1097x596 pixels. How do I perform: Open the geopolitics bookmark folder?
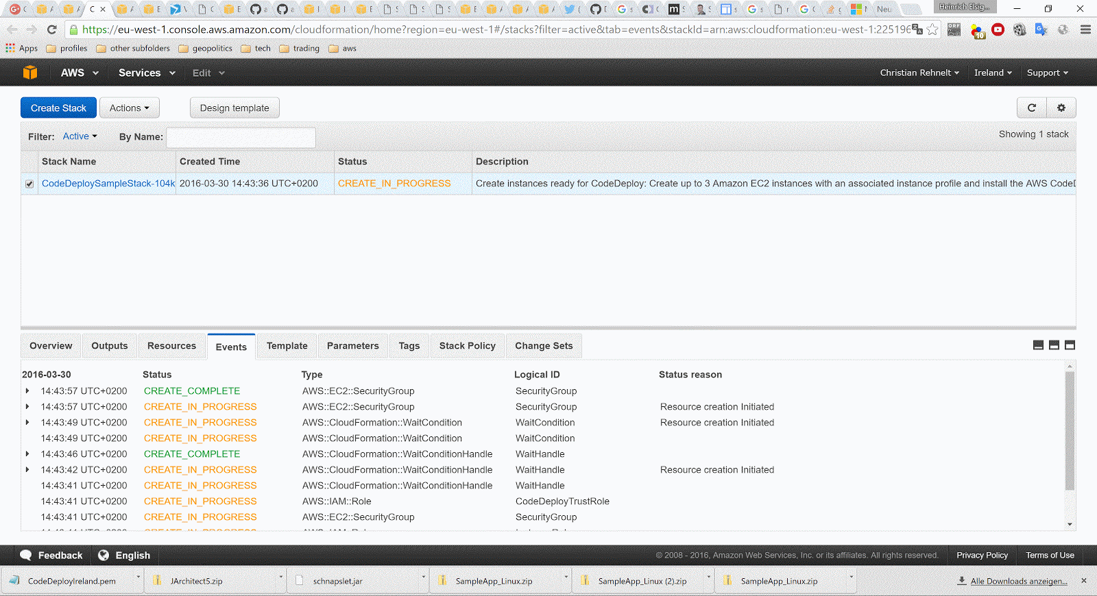[x=205, y=49]
